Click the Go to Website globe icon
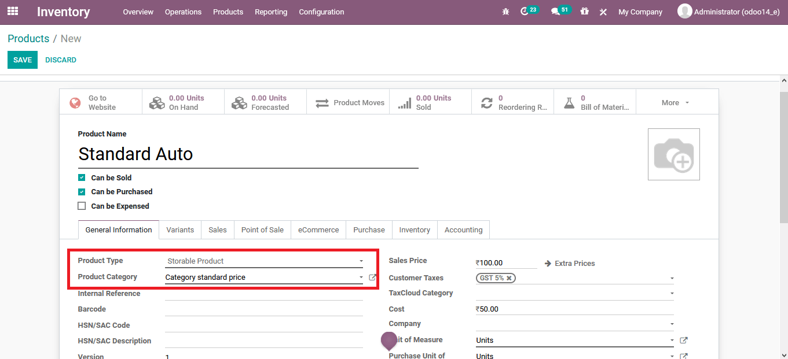 click(x=75, y=103)
